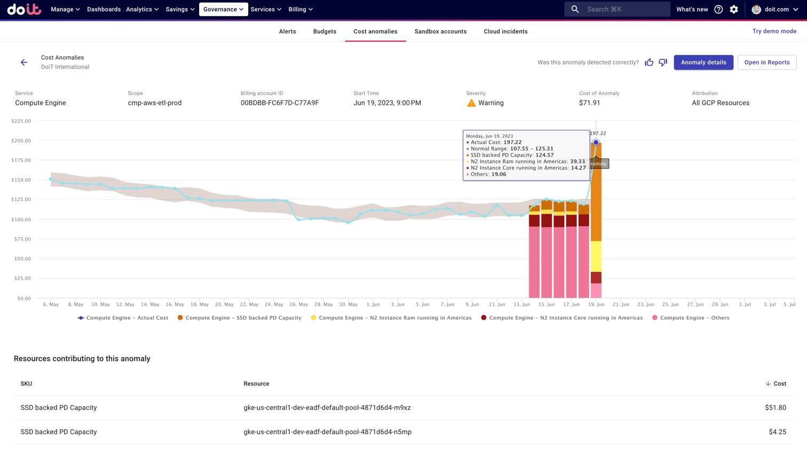Click Try demo mode link
Image resolution: width=807 pixels, height=450 pixels.
774,31
